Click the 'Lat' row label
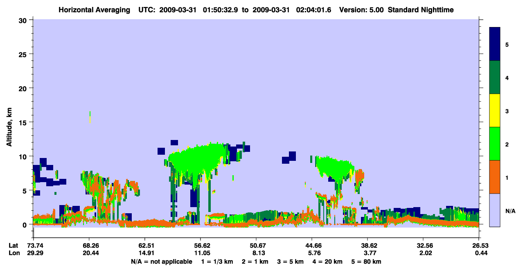This screenshot has width=532, height=273. pos(13,246)
